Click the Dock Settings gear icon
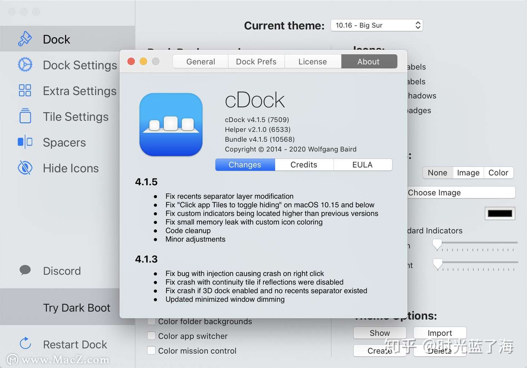Viewport: 527px width, 368px height. (25, 65)
